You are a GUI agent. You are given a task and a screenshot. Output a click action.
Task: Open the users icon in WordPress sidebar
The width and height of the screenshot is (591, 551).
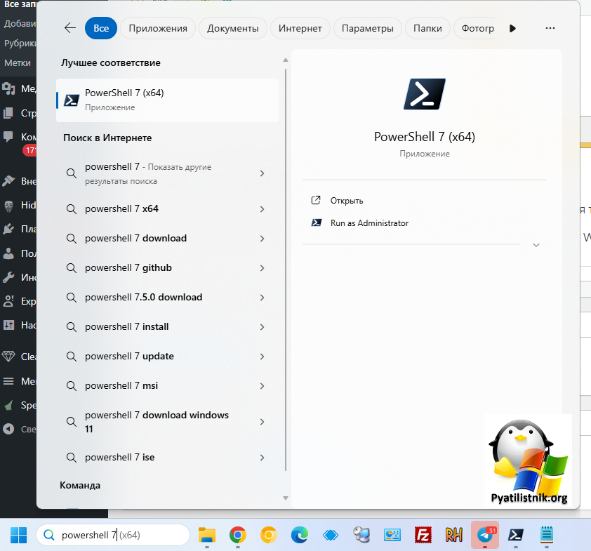point(8,253)
